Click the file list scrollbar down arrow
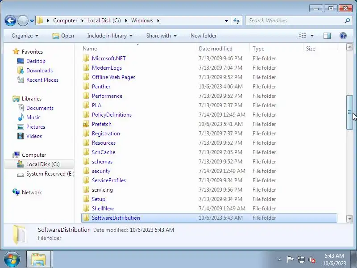Image resolution: width=357 pixels, height=268 pixels. (x=349, y=219)
